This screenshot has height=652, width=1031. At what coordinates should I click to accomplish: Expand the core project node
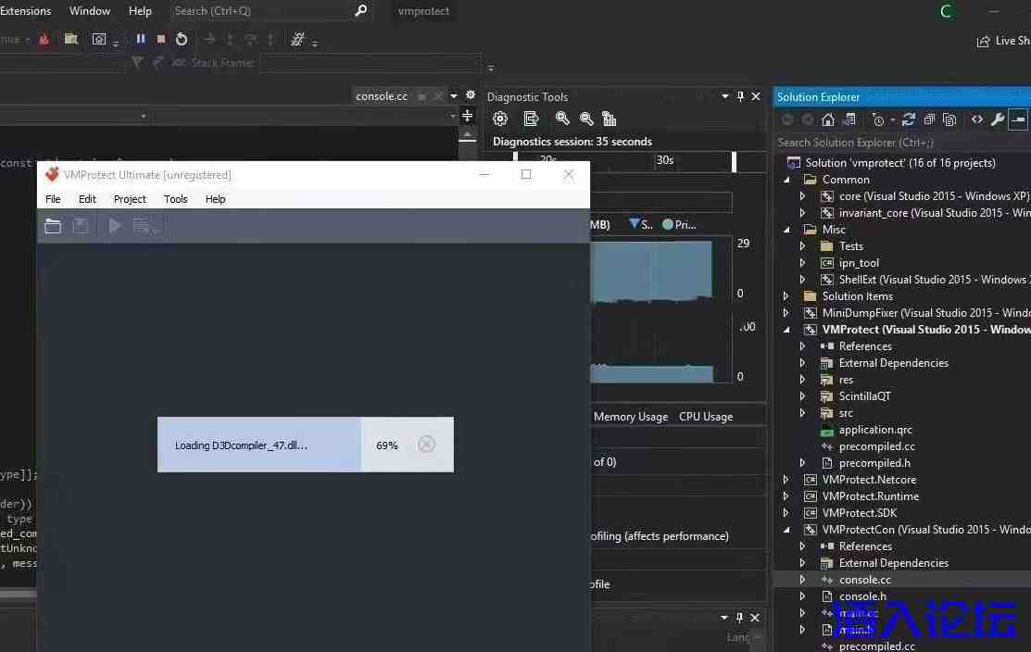(803, 196)
